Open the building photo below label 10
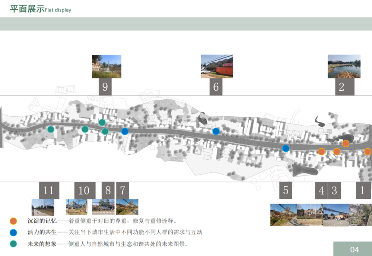Screen dimensions: 372x256 pyautogui.click(x=76, y=207)
